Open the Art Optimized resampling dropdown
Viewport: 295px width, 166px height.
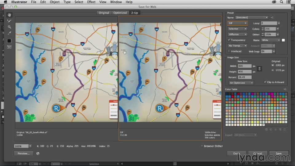tap(241, 83)
